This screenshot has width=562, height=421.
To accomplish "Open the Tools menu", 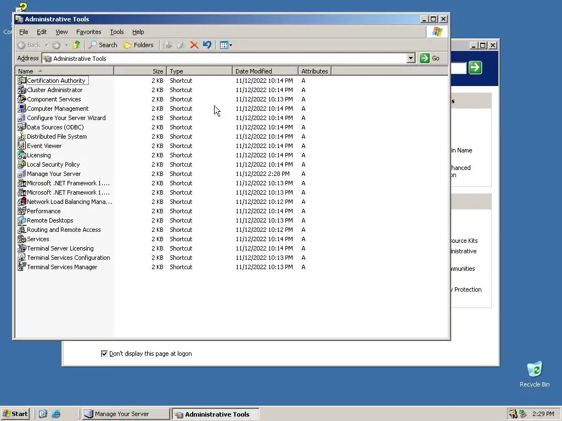I will [x=117, y=32].
